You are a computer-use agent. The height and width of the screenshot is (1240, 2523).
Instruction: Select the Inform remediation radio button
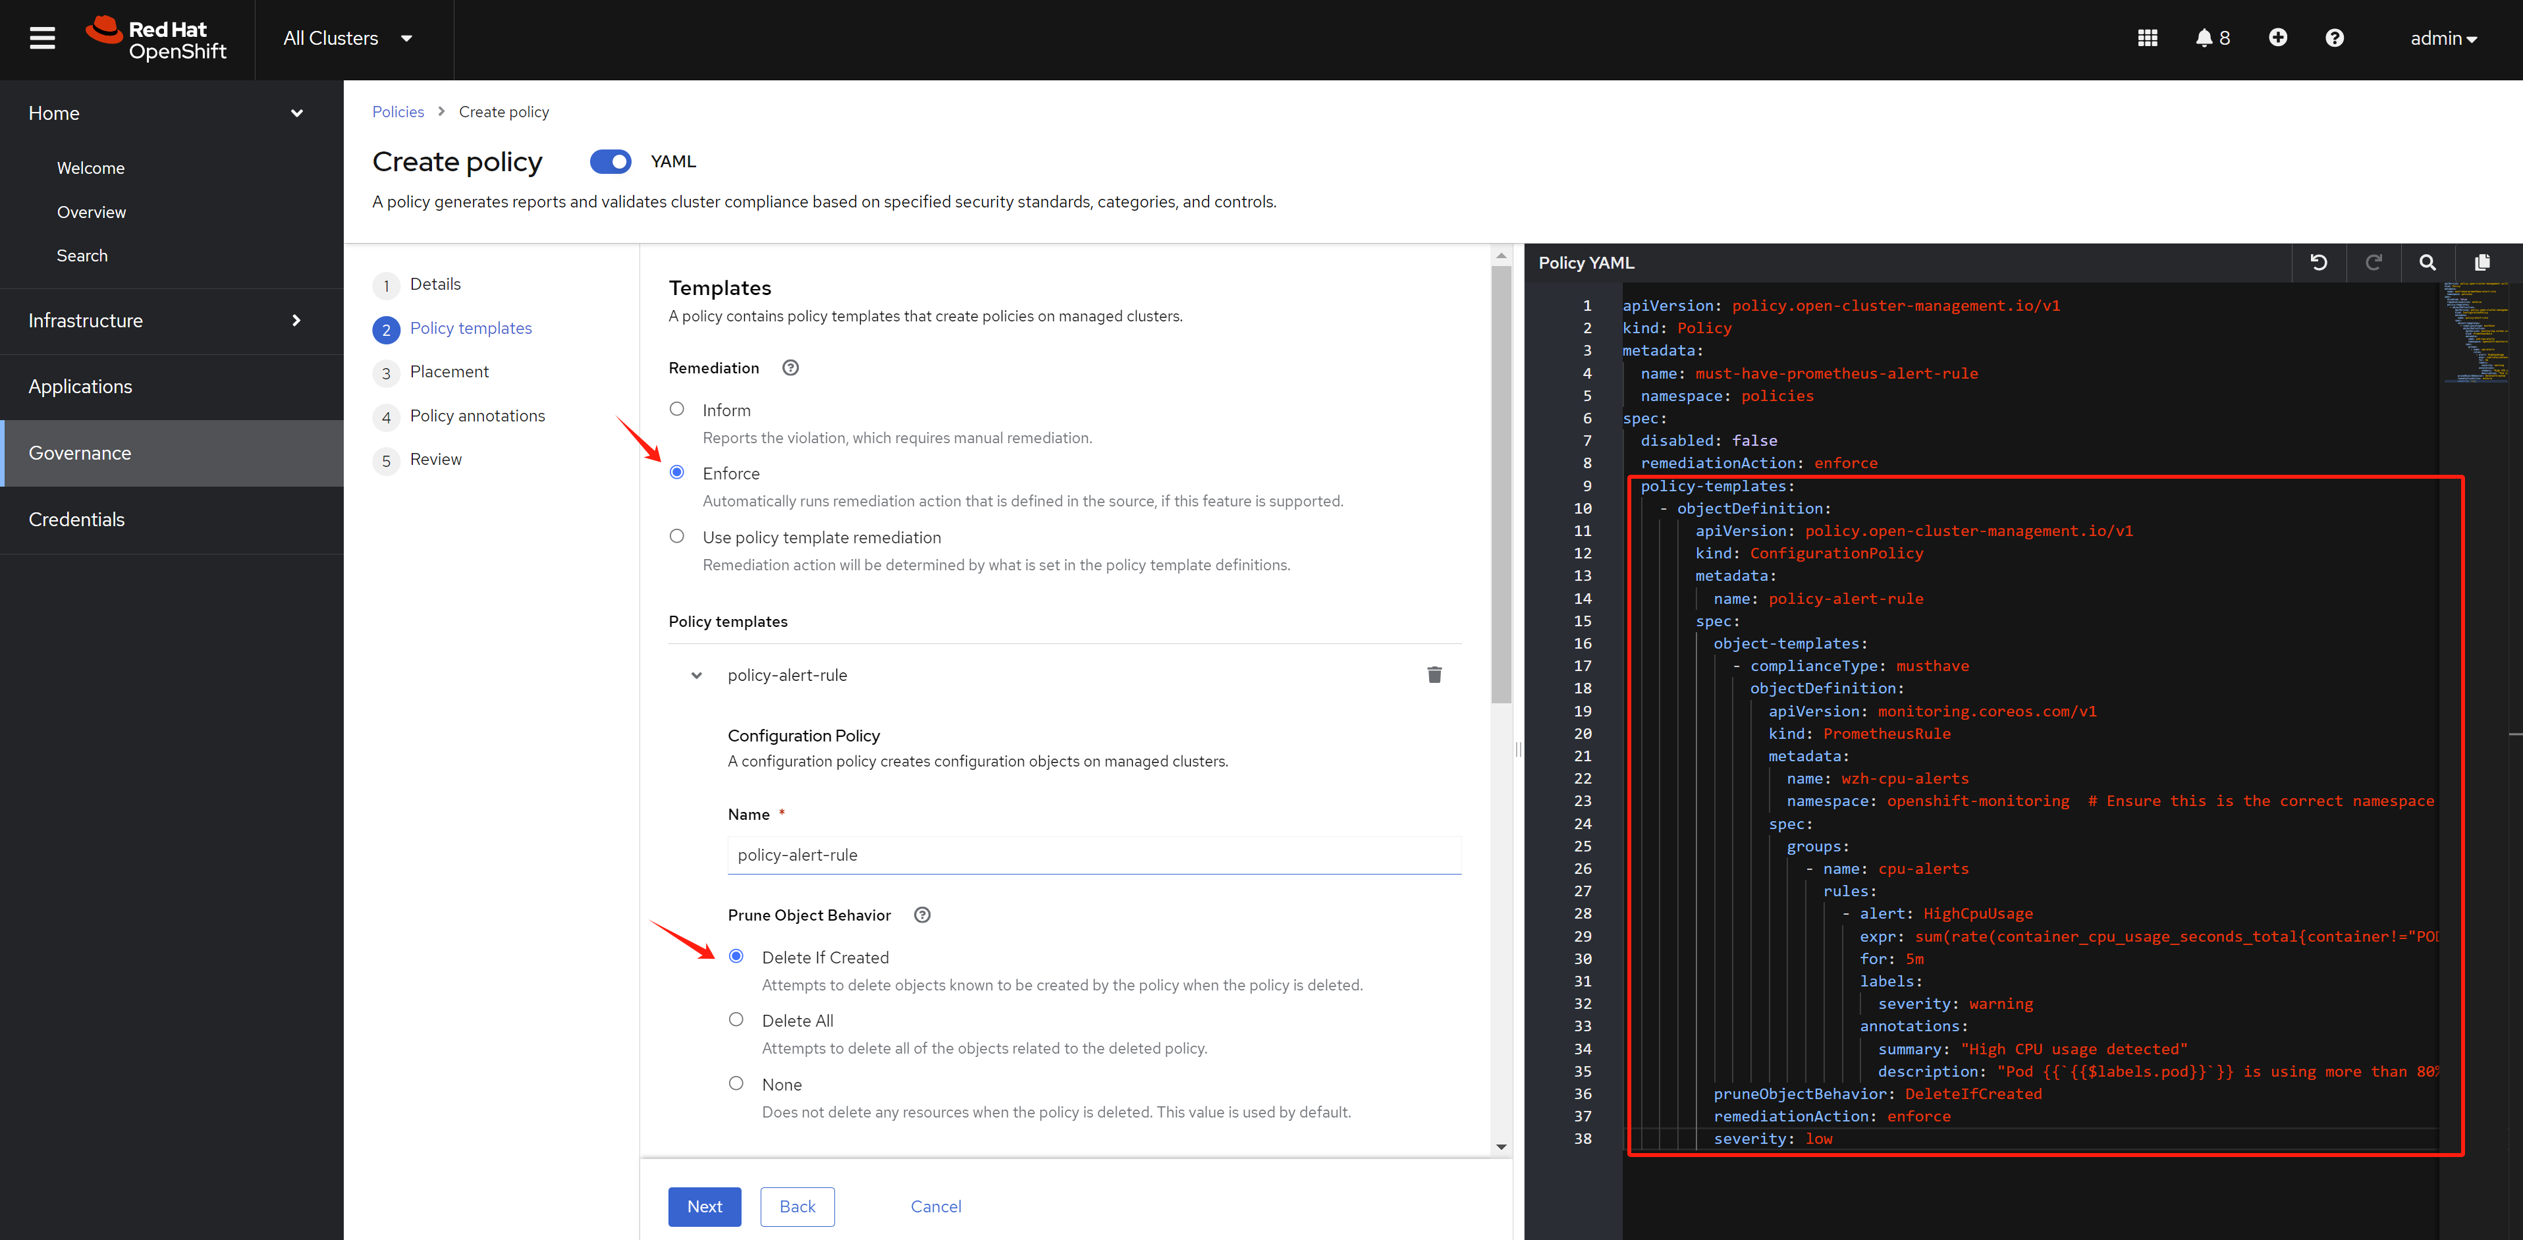coord(677,410)
